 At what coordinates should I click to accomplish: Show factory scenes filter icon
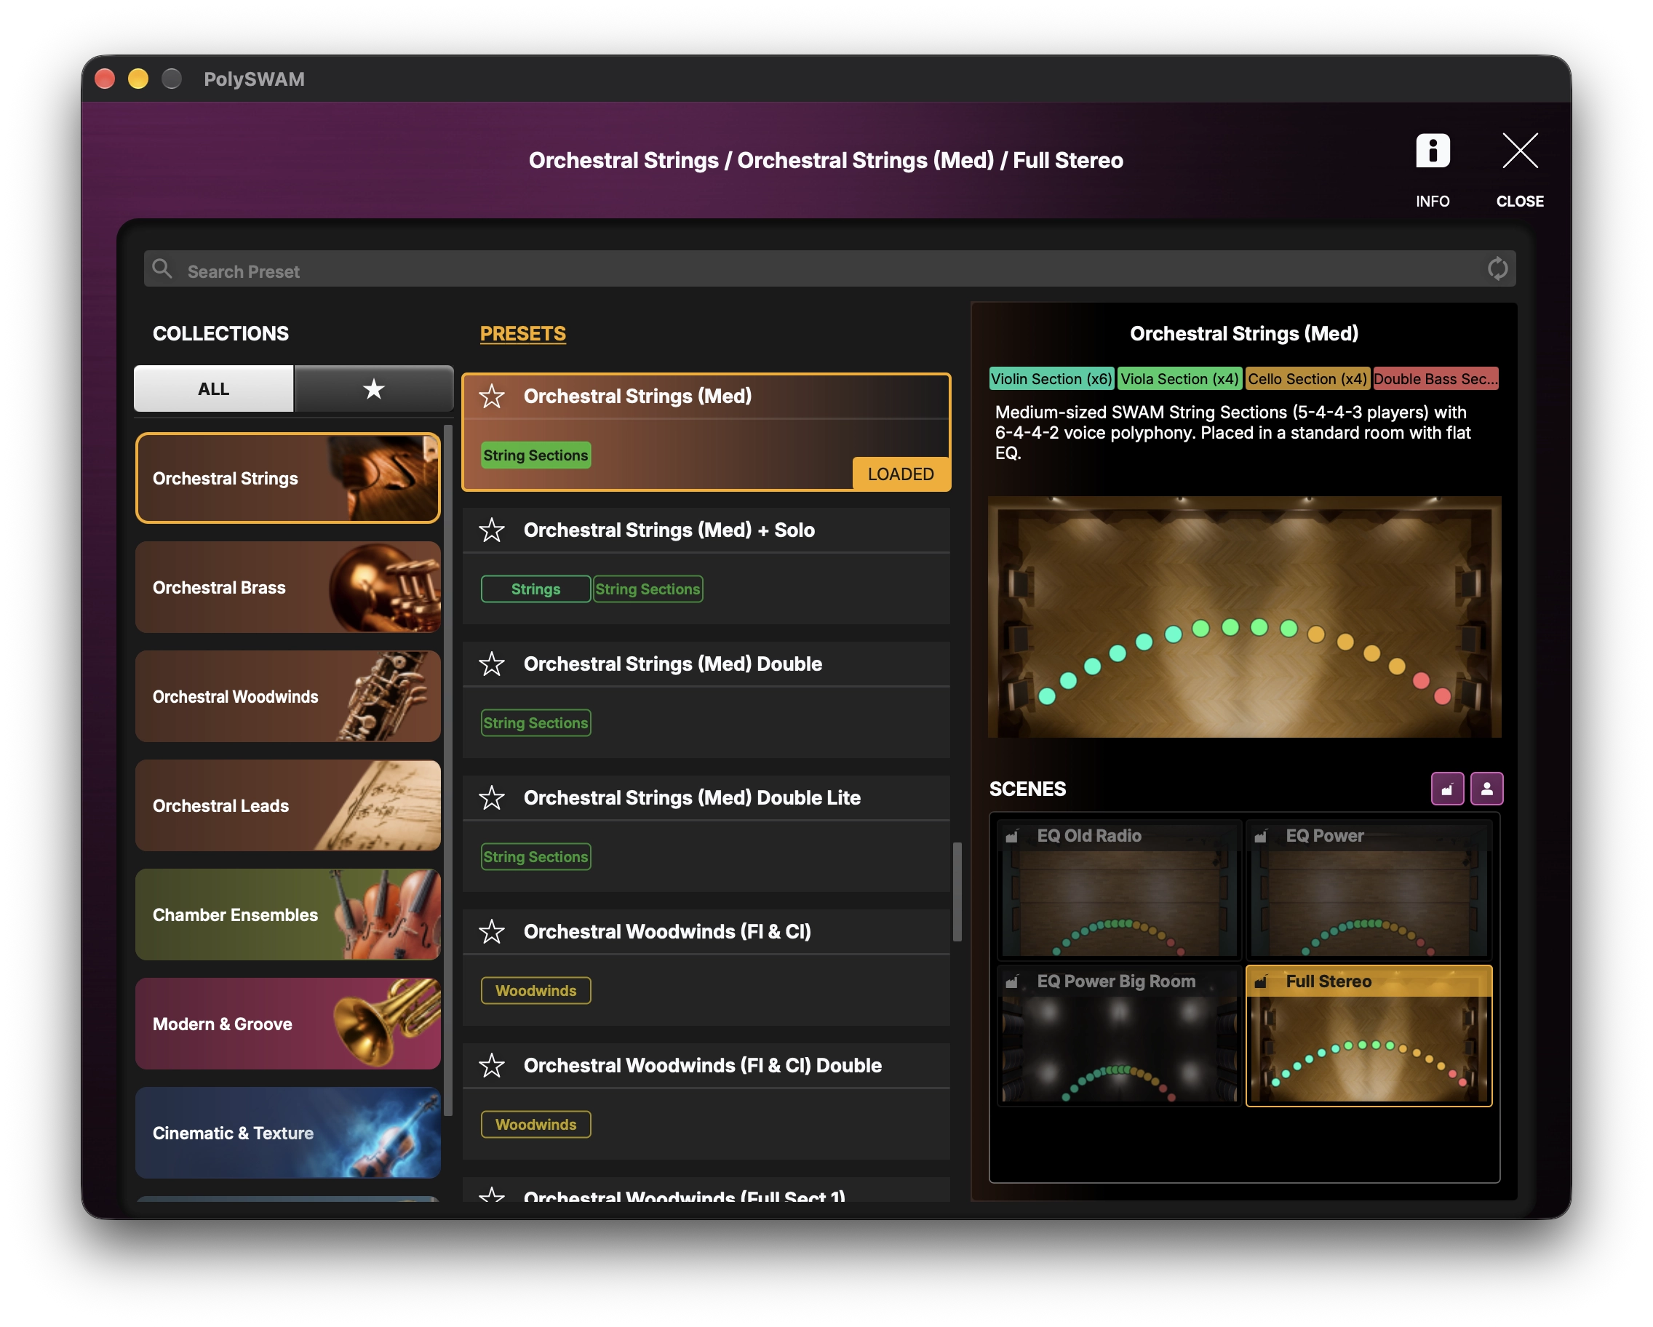coord(1447,789)
